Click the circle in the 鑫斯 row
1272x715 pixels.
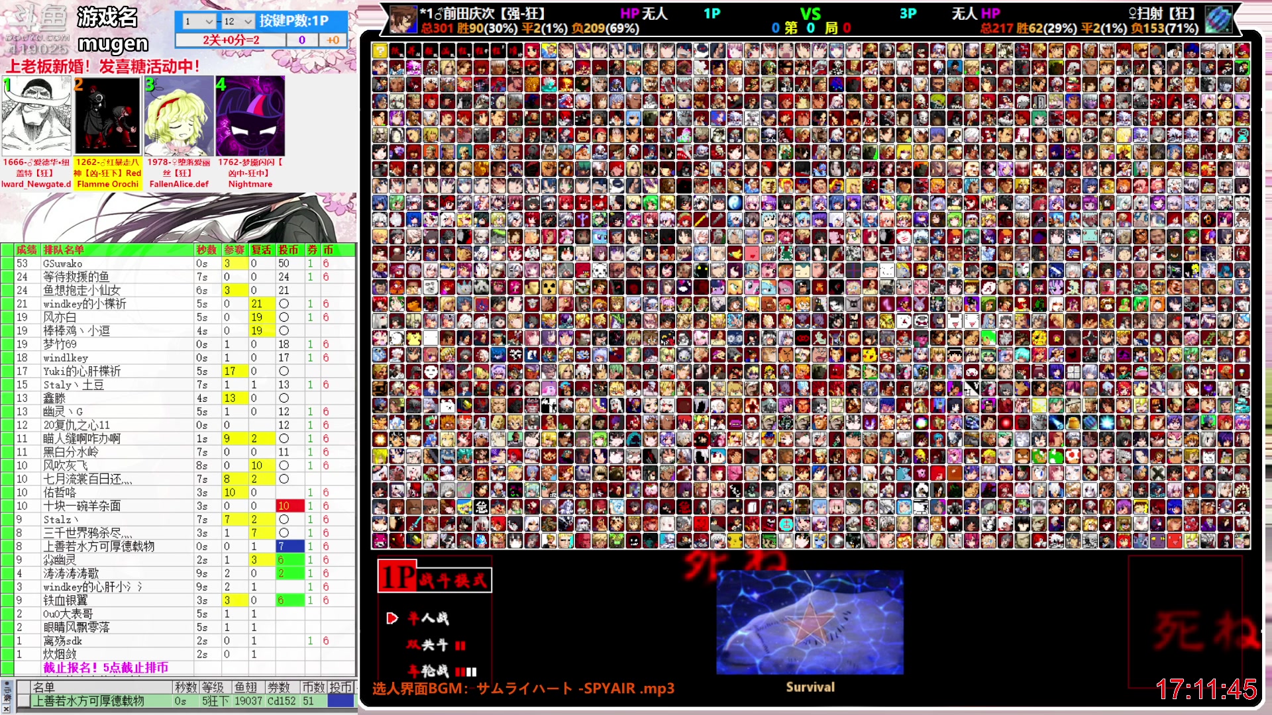click(284, 398)
